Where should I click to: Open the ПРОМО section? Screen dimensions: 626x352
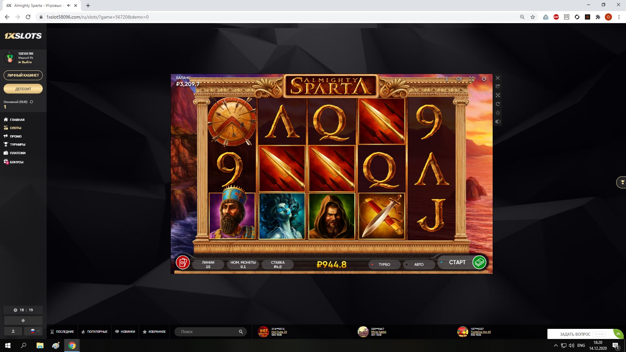(13, 136)
